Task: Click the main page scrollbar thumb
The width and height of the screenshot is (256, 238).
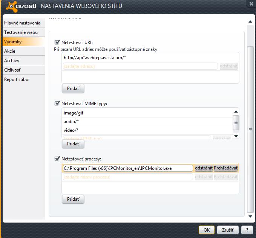Action: pos(250,130)
